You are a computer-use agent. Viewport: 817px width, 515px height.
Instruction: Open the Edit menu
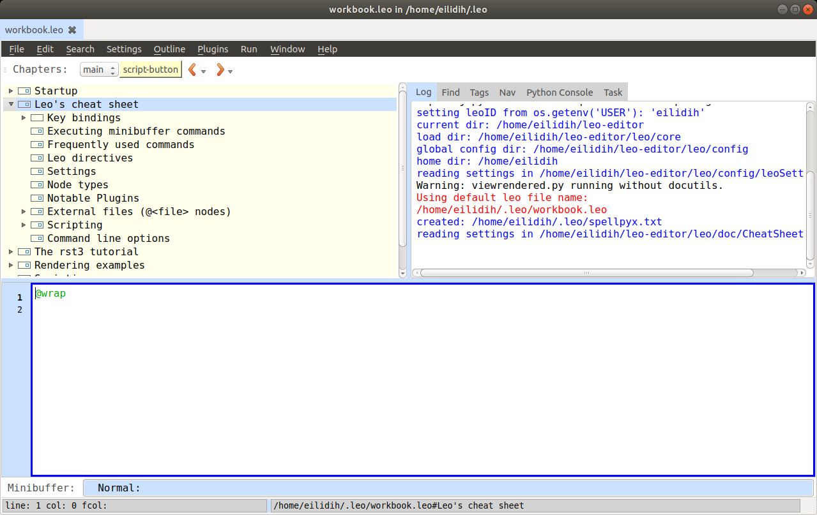pos(45,49)
